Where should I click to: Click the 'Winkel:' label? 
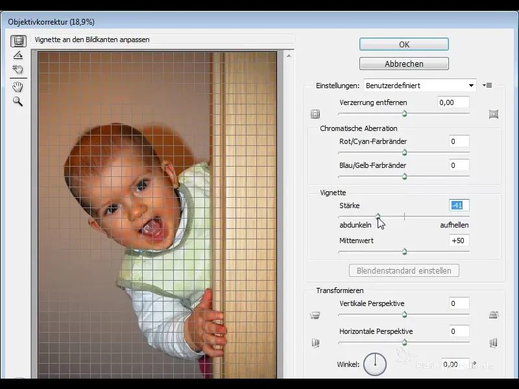tap(348, 364)
